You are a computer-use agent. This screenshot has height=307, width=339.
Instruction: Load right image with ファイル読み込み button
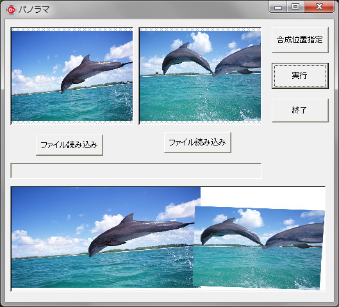tap(197, 142)
